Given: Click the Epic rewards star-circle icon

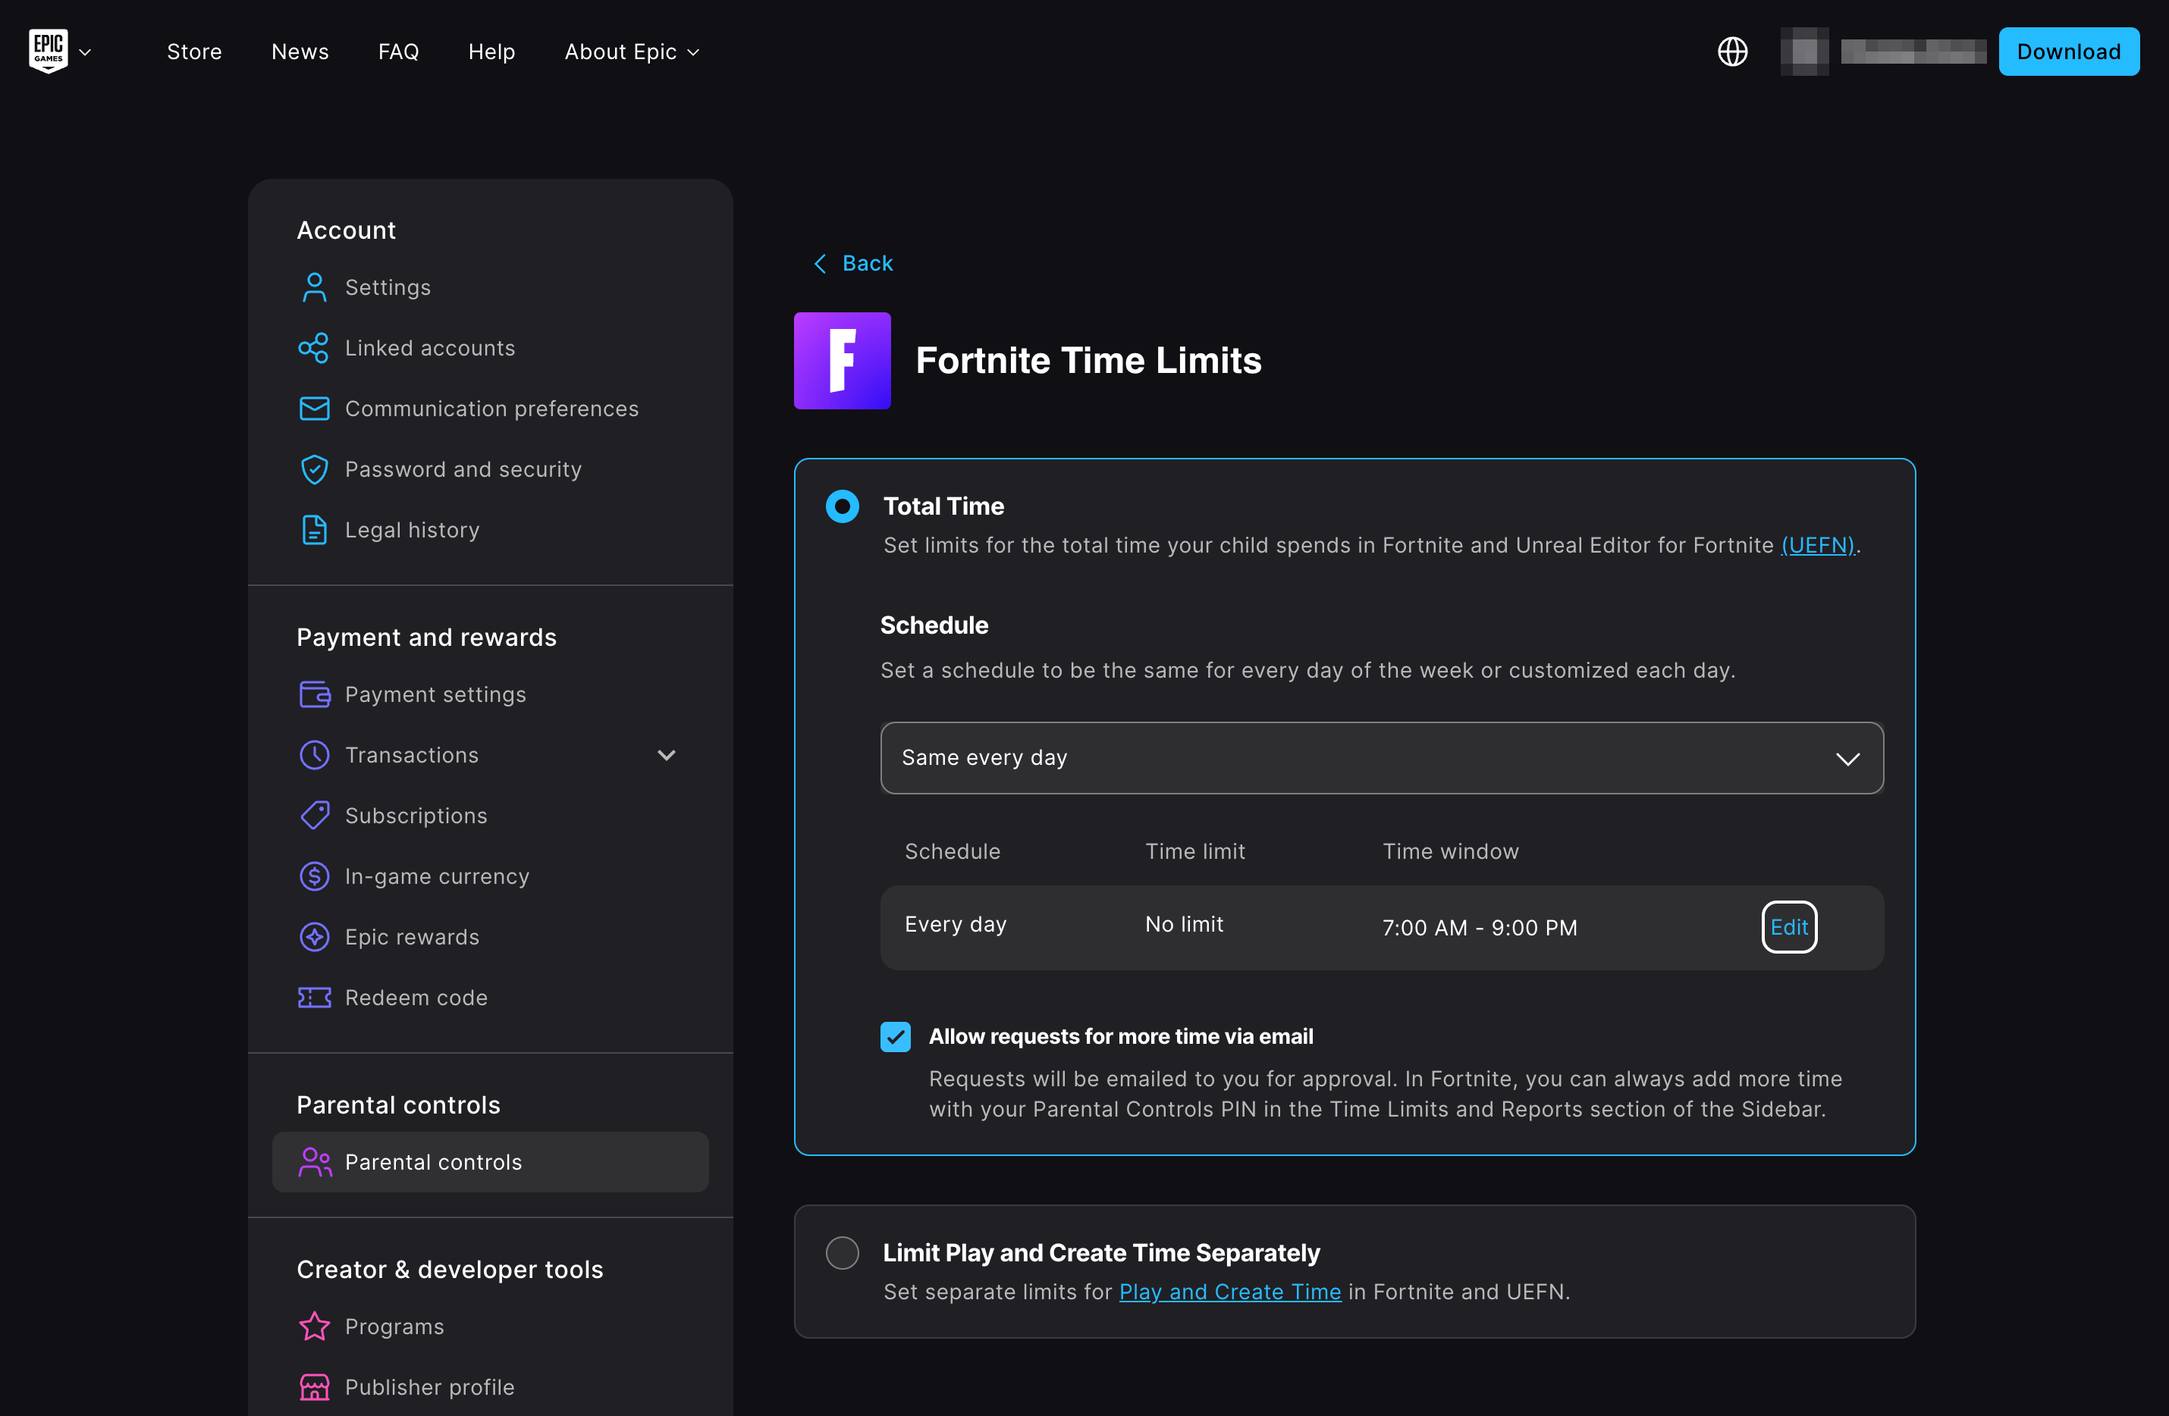Looking at the screenshot, I should (x=315, y=937).
